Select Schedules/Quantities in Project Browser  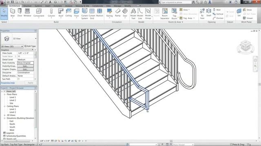[16, 136]
